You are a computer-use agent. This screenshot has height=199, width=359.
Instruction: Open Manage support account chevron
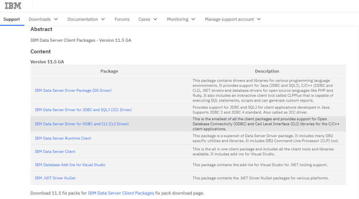259,19
